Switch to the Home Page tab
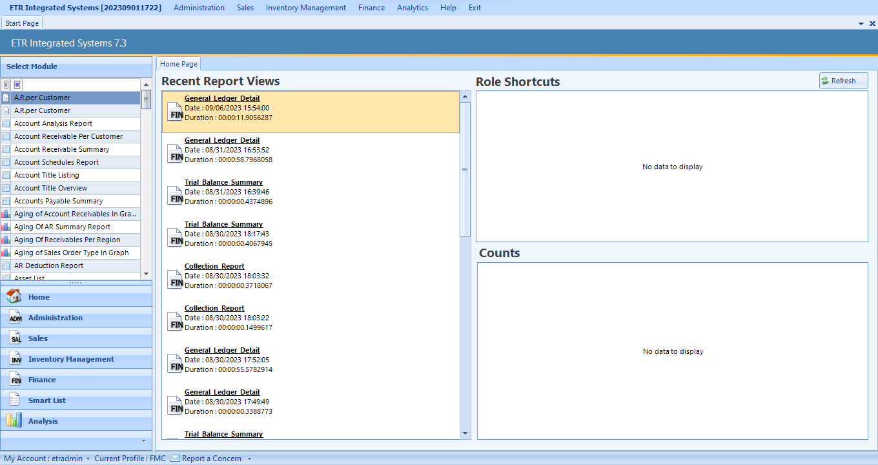 (179, 64)
